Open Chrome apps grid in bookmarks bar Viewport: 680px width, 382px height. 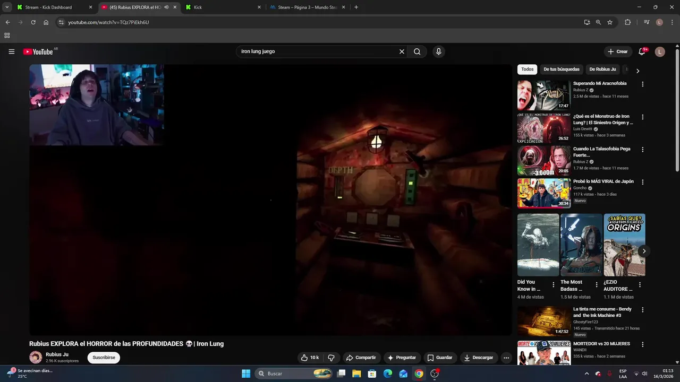7,36
